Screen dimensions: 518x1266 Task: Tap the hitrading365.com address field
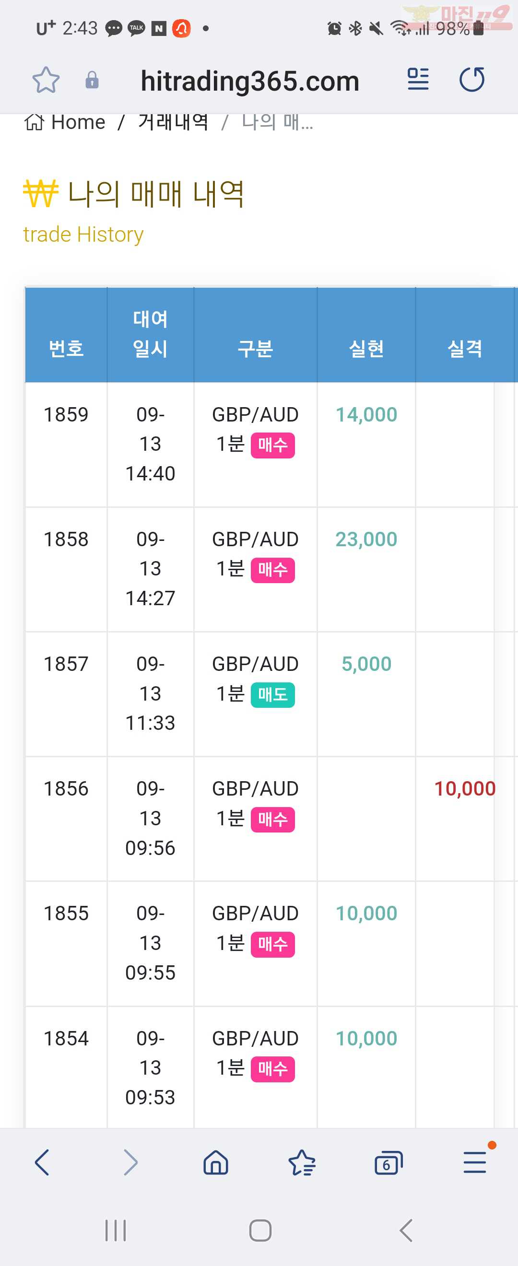click(x=250, y=81)
